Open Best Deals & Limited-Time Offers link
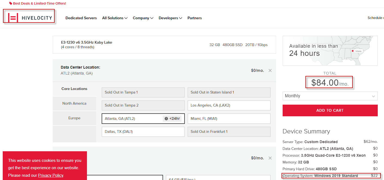 coord(39,4)
